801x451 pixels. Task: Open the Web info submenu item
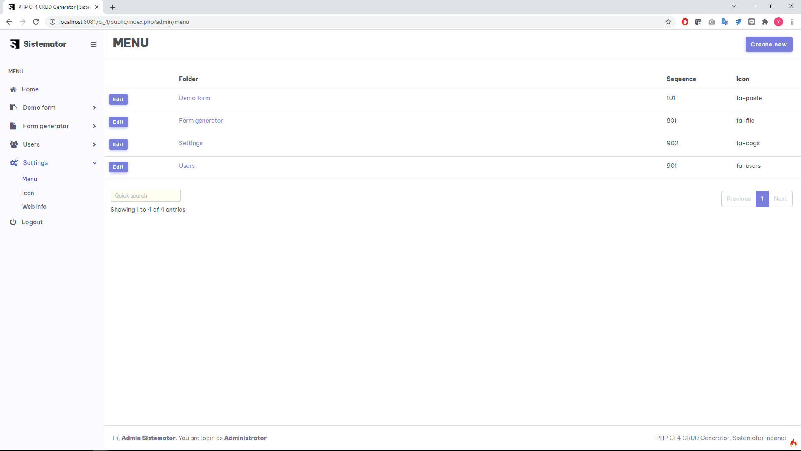[34, 207]
